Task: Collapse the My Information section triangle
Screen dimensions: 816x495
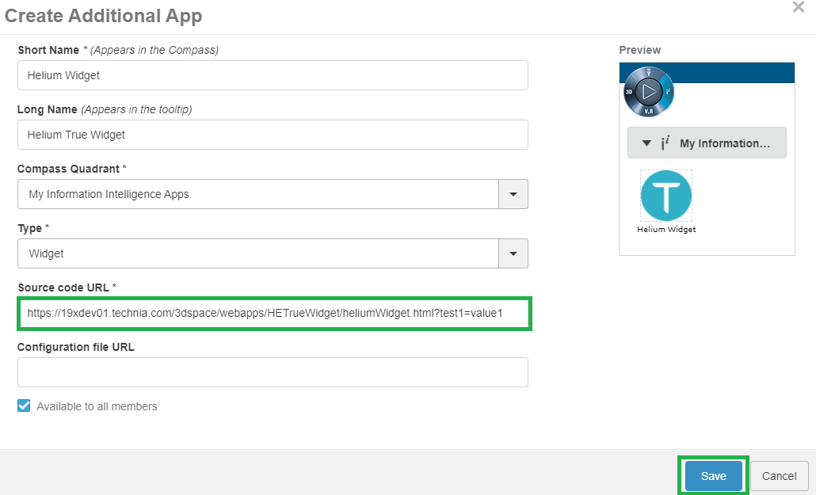Action: (646, 143)
